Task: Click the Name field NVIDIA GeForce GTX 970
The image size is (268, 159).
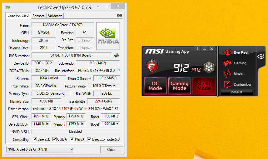Action: pos(63,25)
